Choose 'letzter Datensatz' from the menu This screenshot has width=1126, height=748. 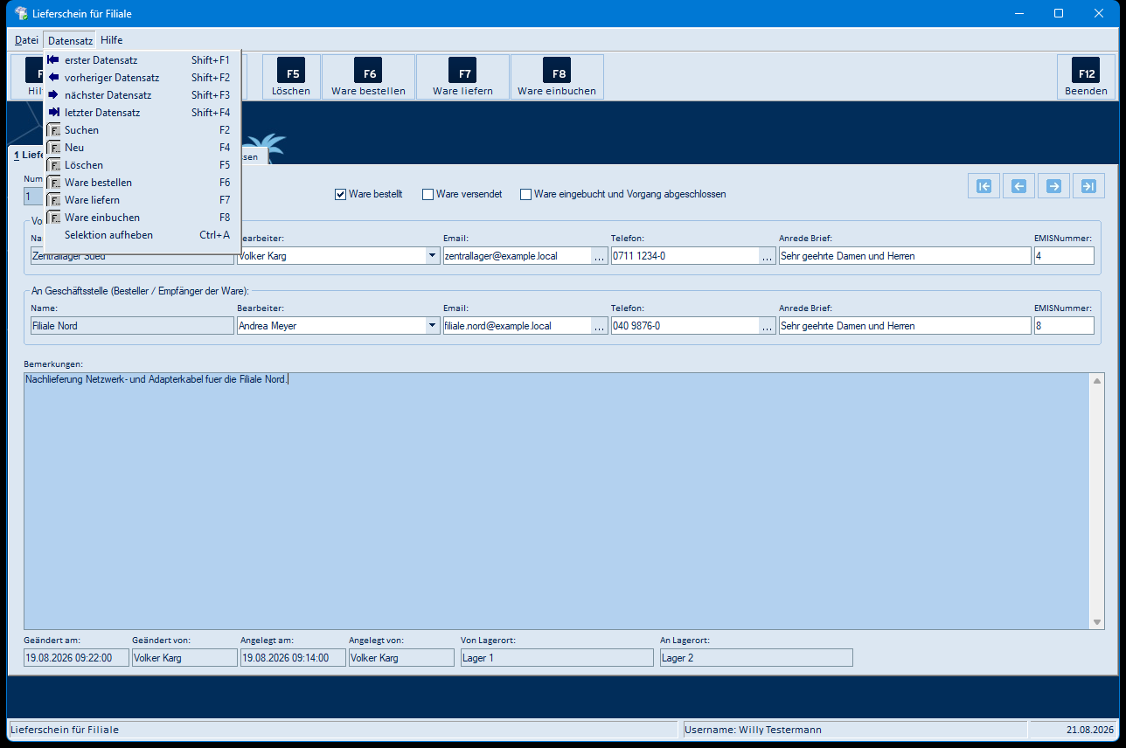tap(142, 113)
